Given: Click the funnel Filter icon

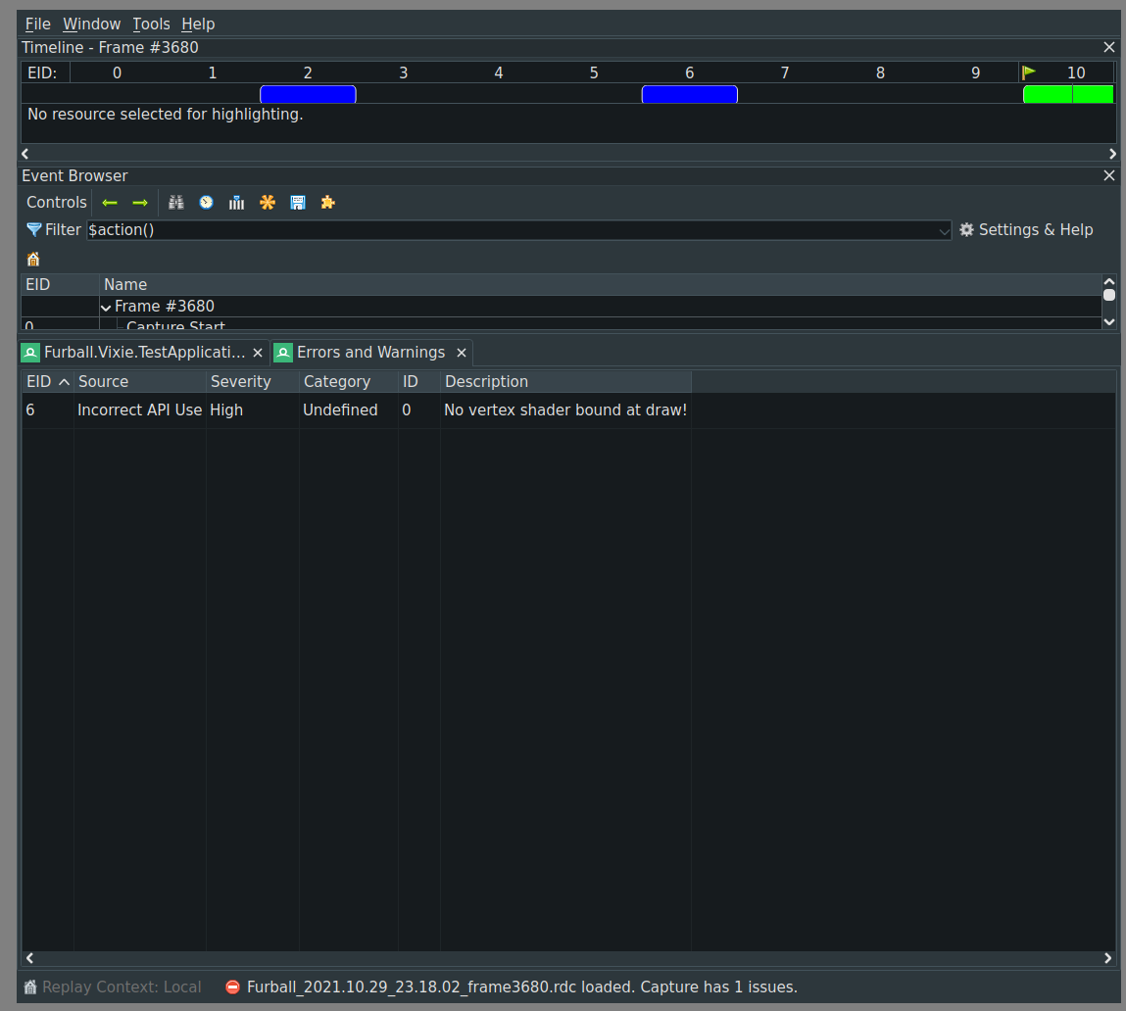Looking at the screenshot, I should [x=33, y=230].
